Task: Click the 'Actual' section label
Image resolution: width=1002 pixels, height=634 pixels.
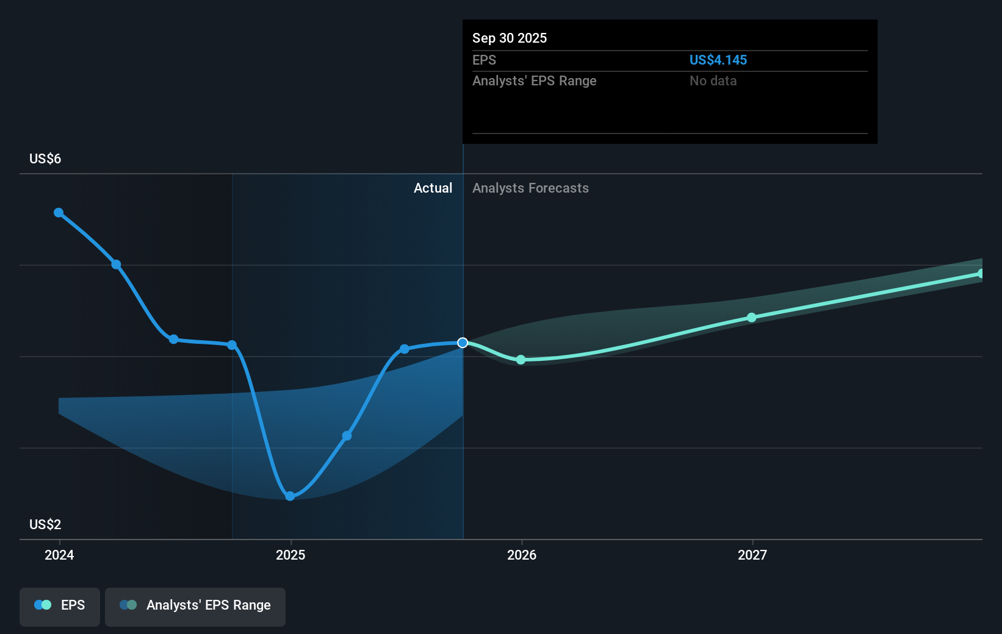Action: [x=433, y=188]
